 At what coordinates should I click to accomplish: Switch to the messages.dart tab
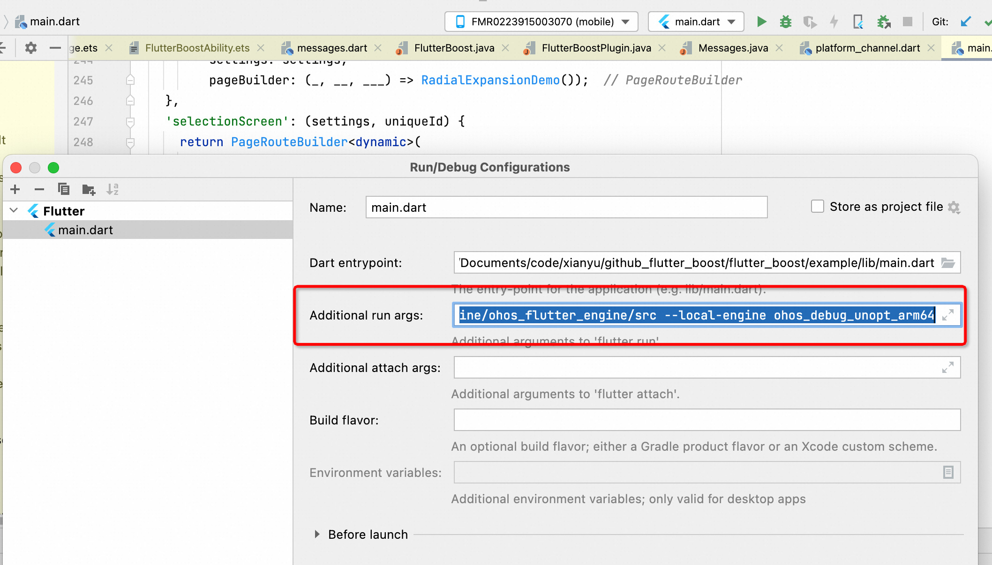331,48
